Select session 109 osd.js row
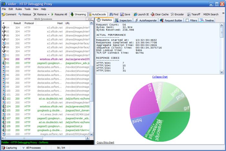The height and width of the screenshot is (151, 226). 46,126
